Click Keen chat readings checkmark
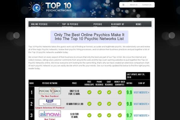The height and width of the screenshot is (120, 180). (x=109, y=104)
